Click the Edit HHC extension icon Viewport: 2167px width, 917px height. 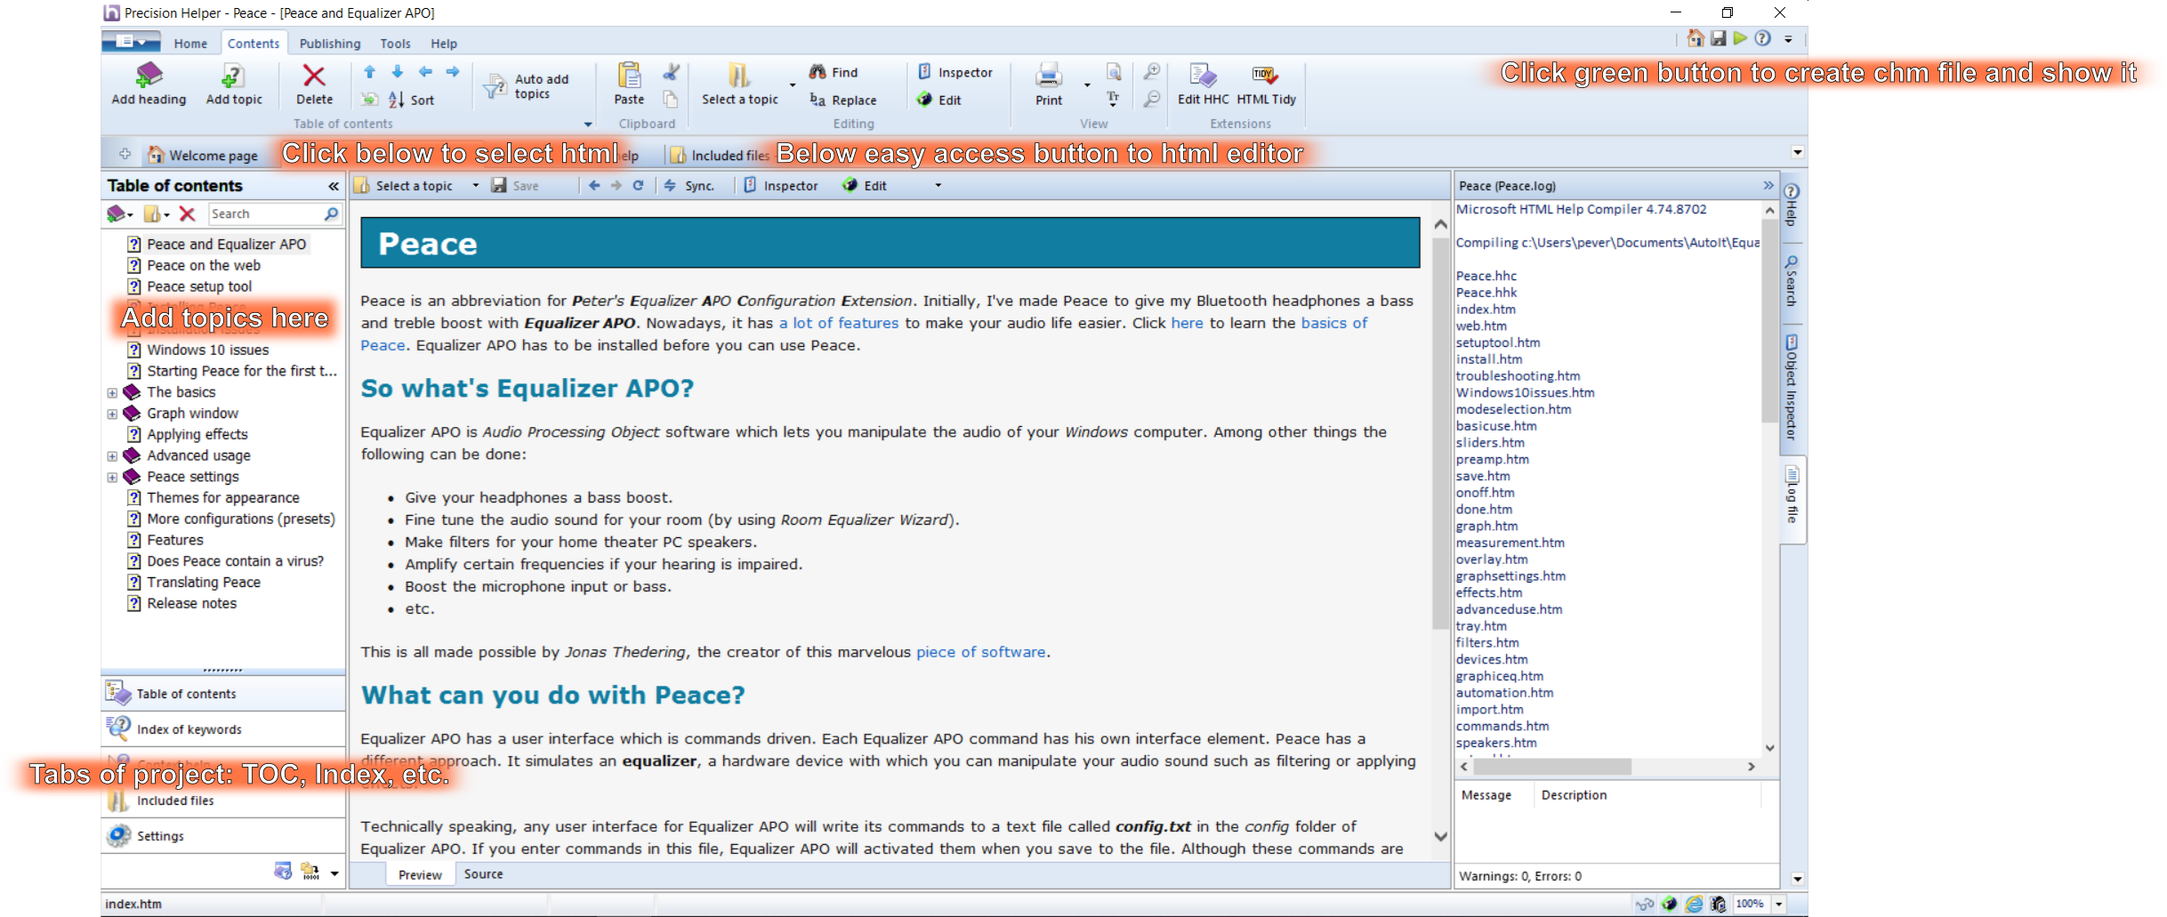[1203, 76]
